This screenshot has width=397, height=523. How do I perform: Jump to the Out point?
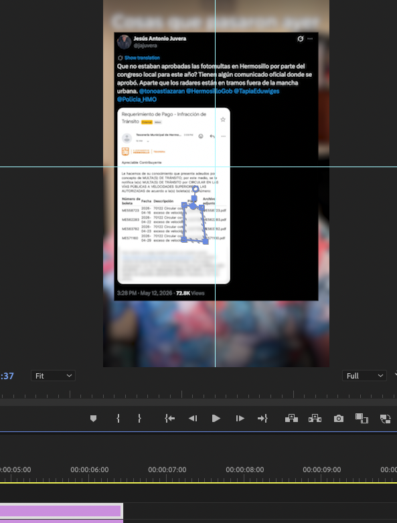pyautogui.click(x=262, y=418)
